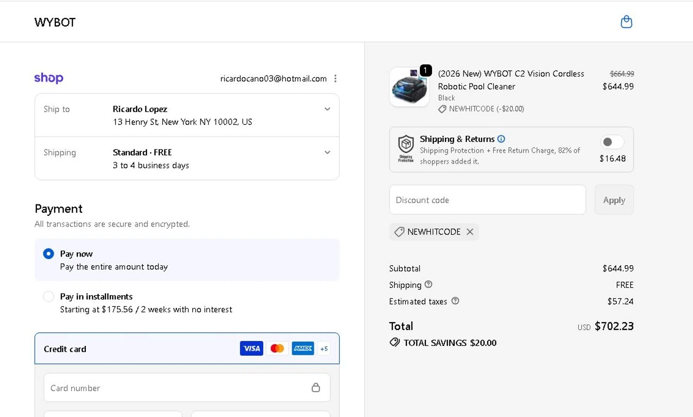Open Shipping & Returns info icon
Viewport: 693px width, 417px height.
tap(501, 139)
